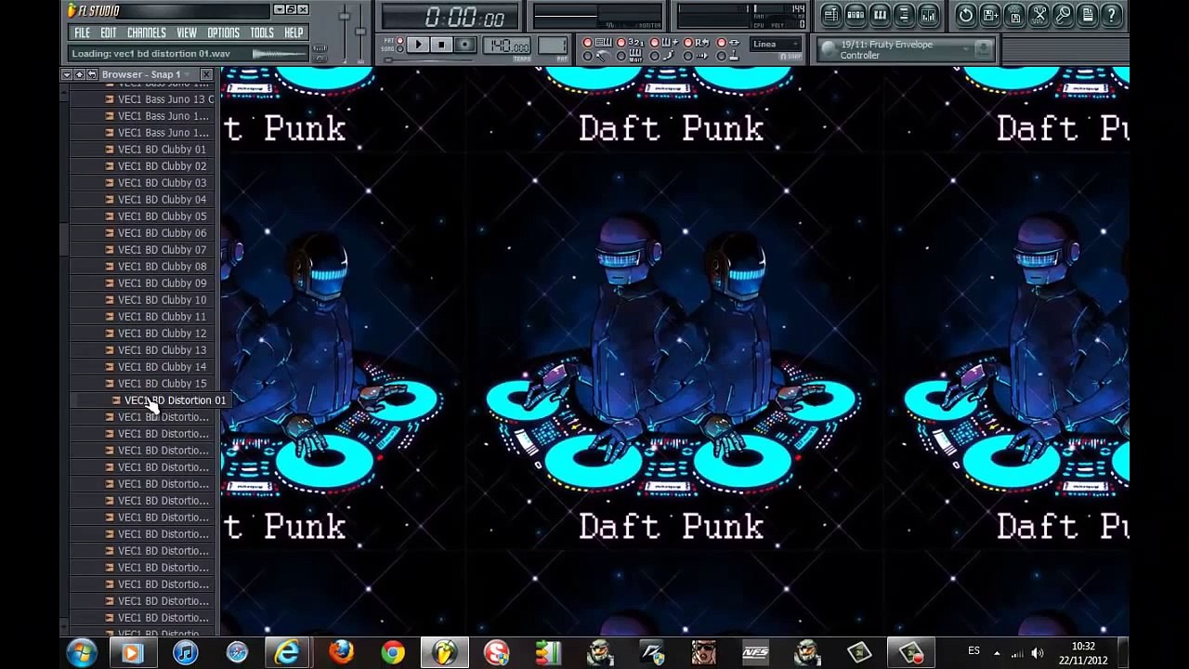Open the Piano Roll window icon
Image resolution: width=1189 pixels, height=669 pixels.
tap(879, 14)
